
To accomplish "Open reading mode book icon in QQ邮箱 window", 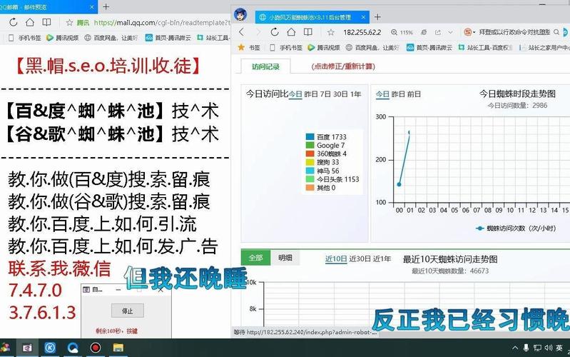I will click(46, 22).
